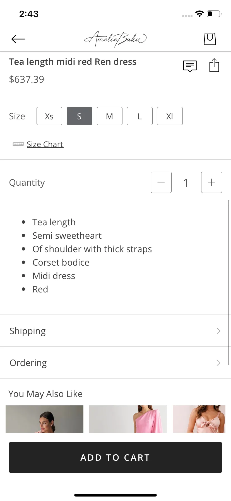Select size M
Viewport: 231px width, 501px height.
click(110, 116)
